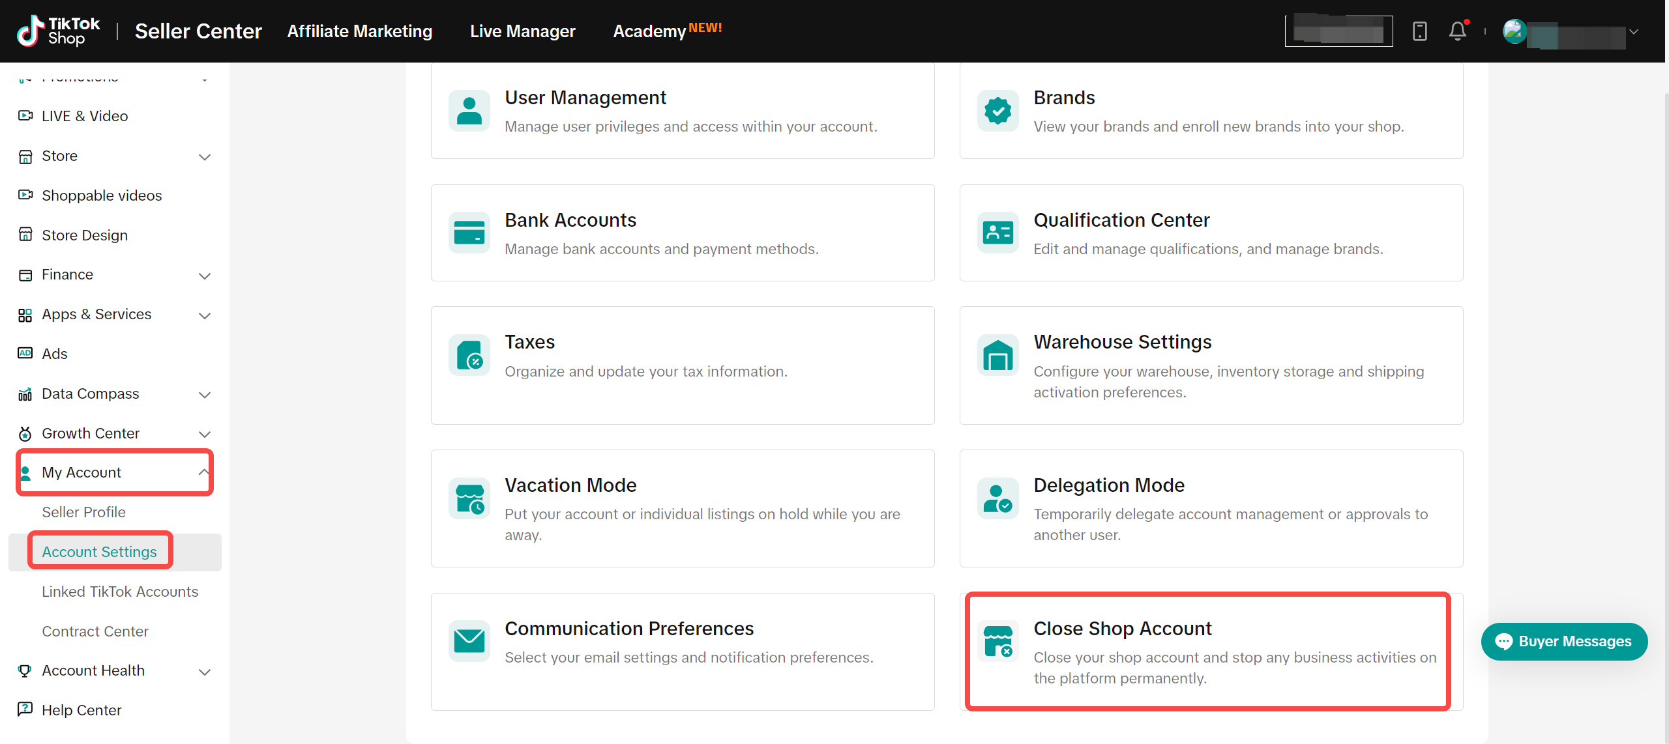Click the Vacation Mode store icon
Screen dimensions: 1669x744
point(469,498)
